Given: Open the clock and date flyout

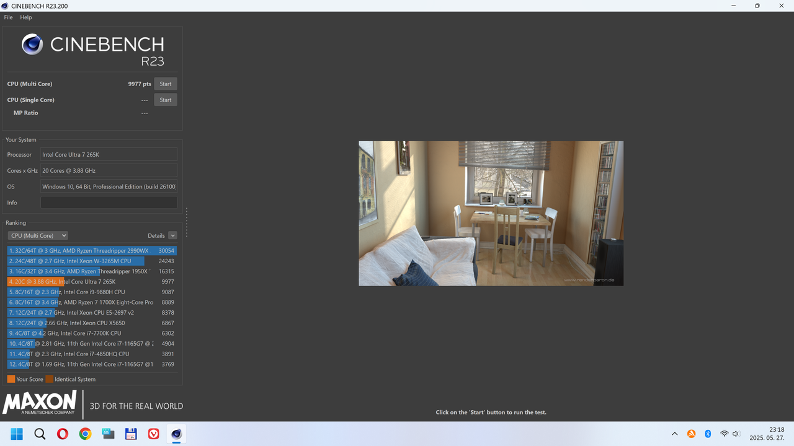Looking at the screenshot, I should 767,434.
